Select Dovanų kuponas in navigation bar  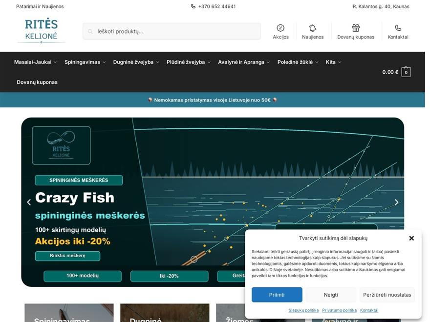click(x=37, y=82)
